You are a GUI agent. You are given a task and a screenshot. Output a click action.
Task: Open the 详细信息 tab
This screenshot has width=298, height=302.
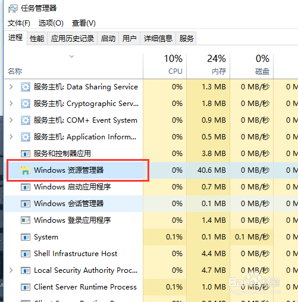click(158, 39)
